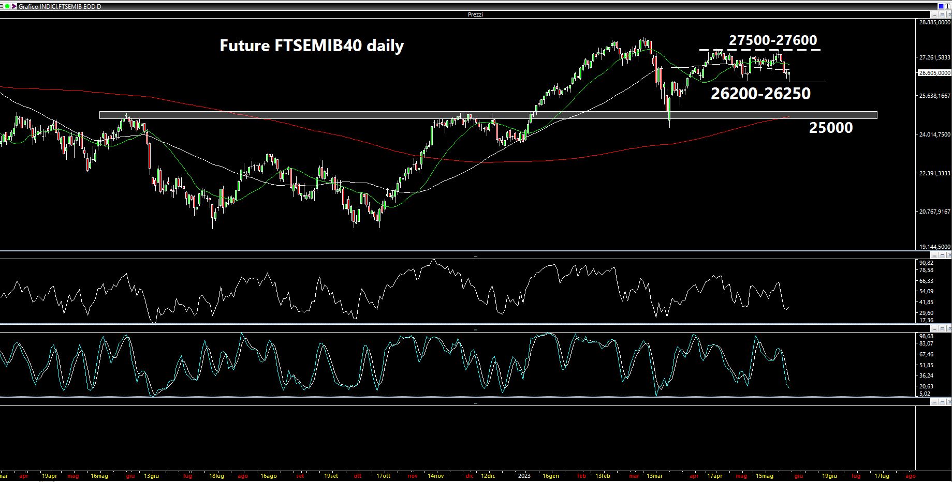The width and height of the screenshot is (952, 482).
Task: Close the stochastic oscillator panel
Action: [949, 328]
